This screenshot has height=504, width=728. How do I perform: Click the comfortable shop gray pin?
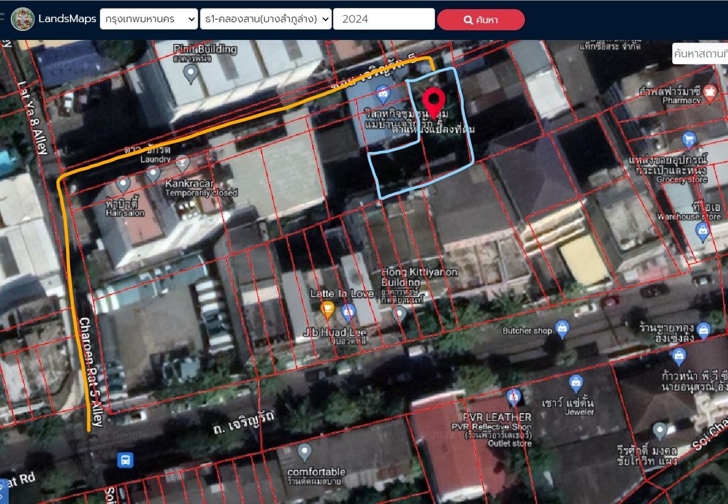coord(305,452)
